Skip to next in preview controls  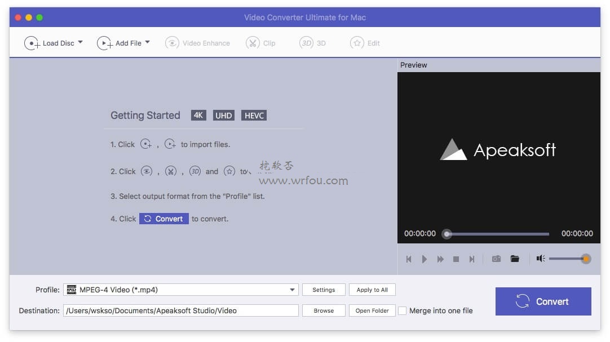pyautogui.click(x=472, y=259)
